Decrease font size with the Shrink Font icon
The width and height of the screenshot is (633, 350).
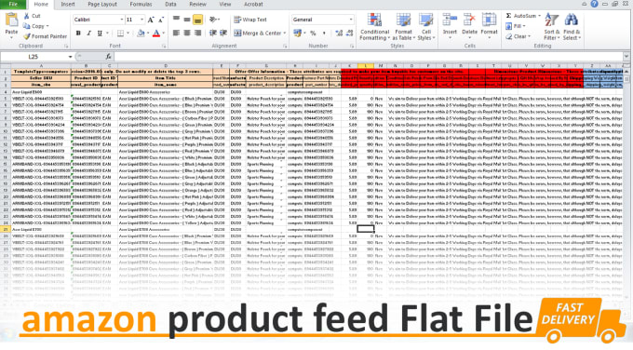(161, 20)
